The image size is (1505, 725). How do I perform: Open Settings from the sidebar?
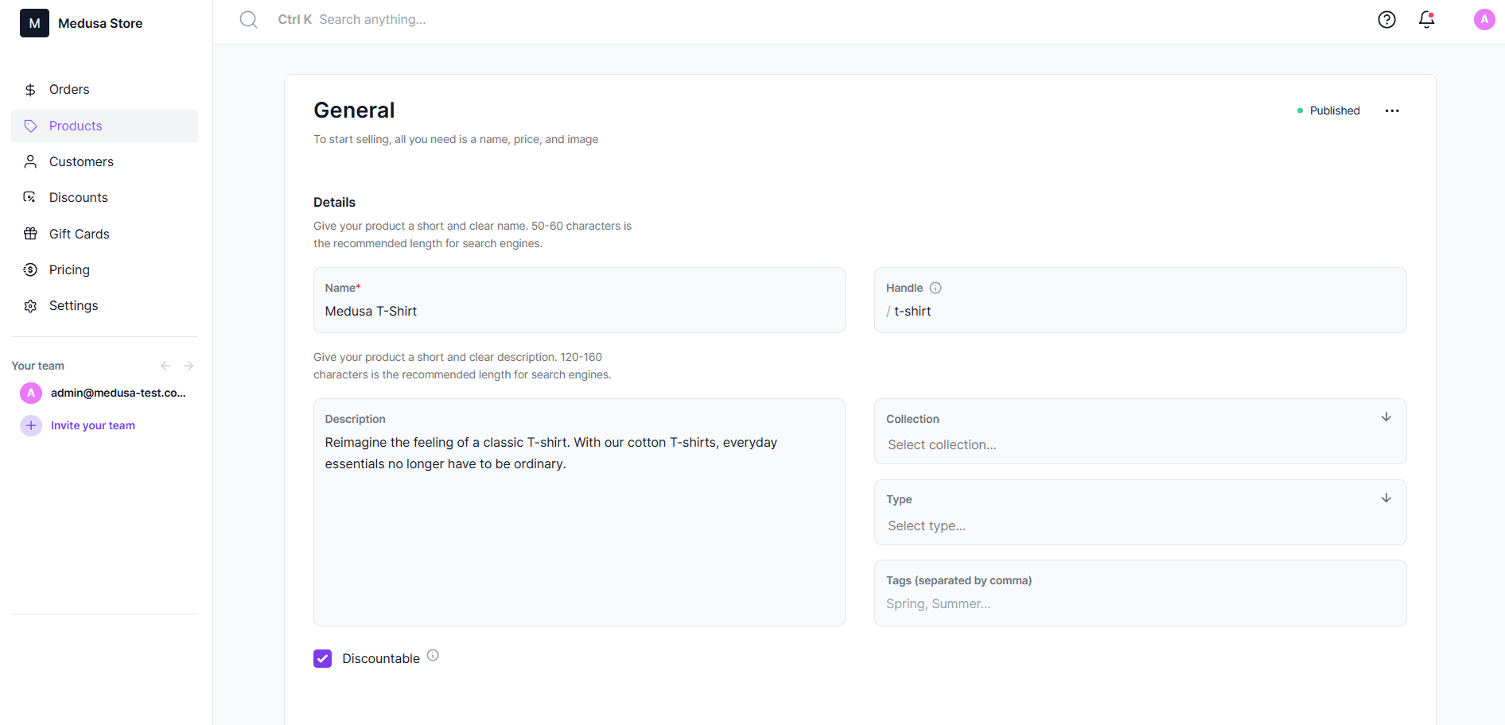tap(73, 306)
